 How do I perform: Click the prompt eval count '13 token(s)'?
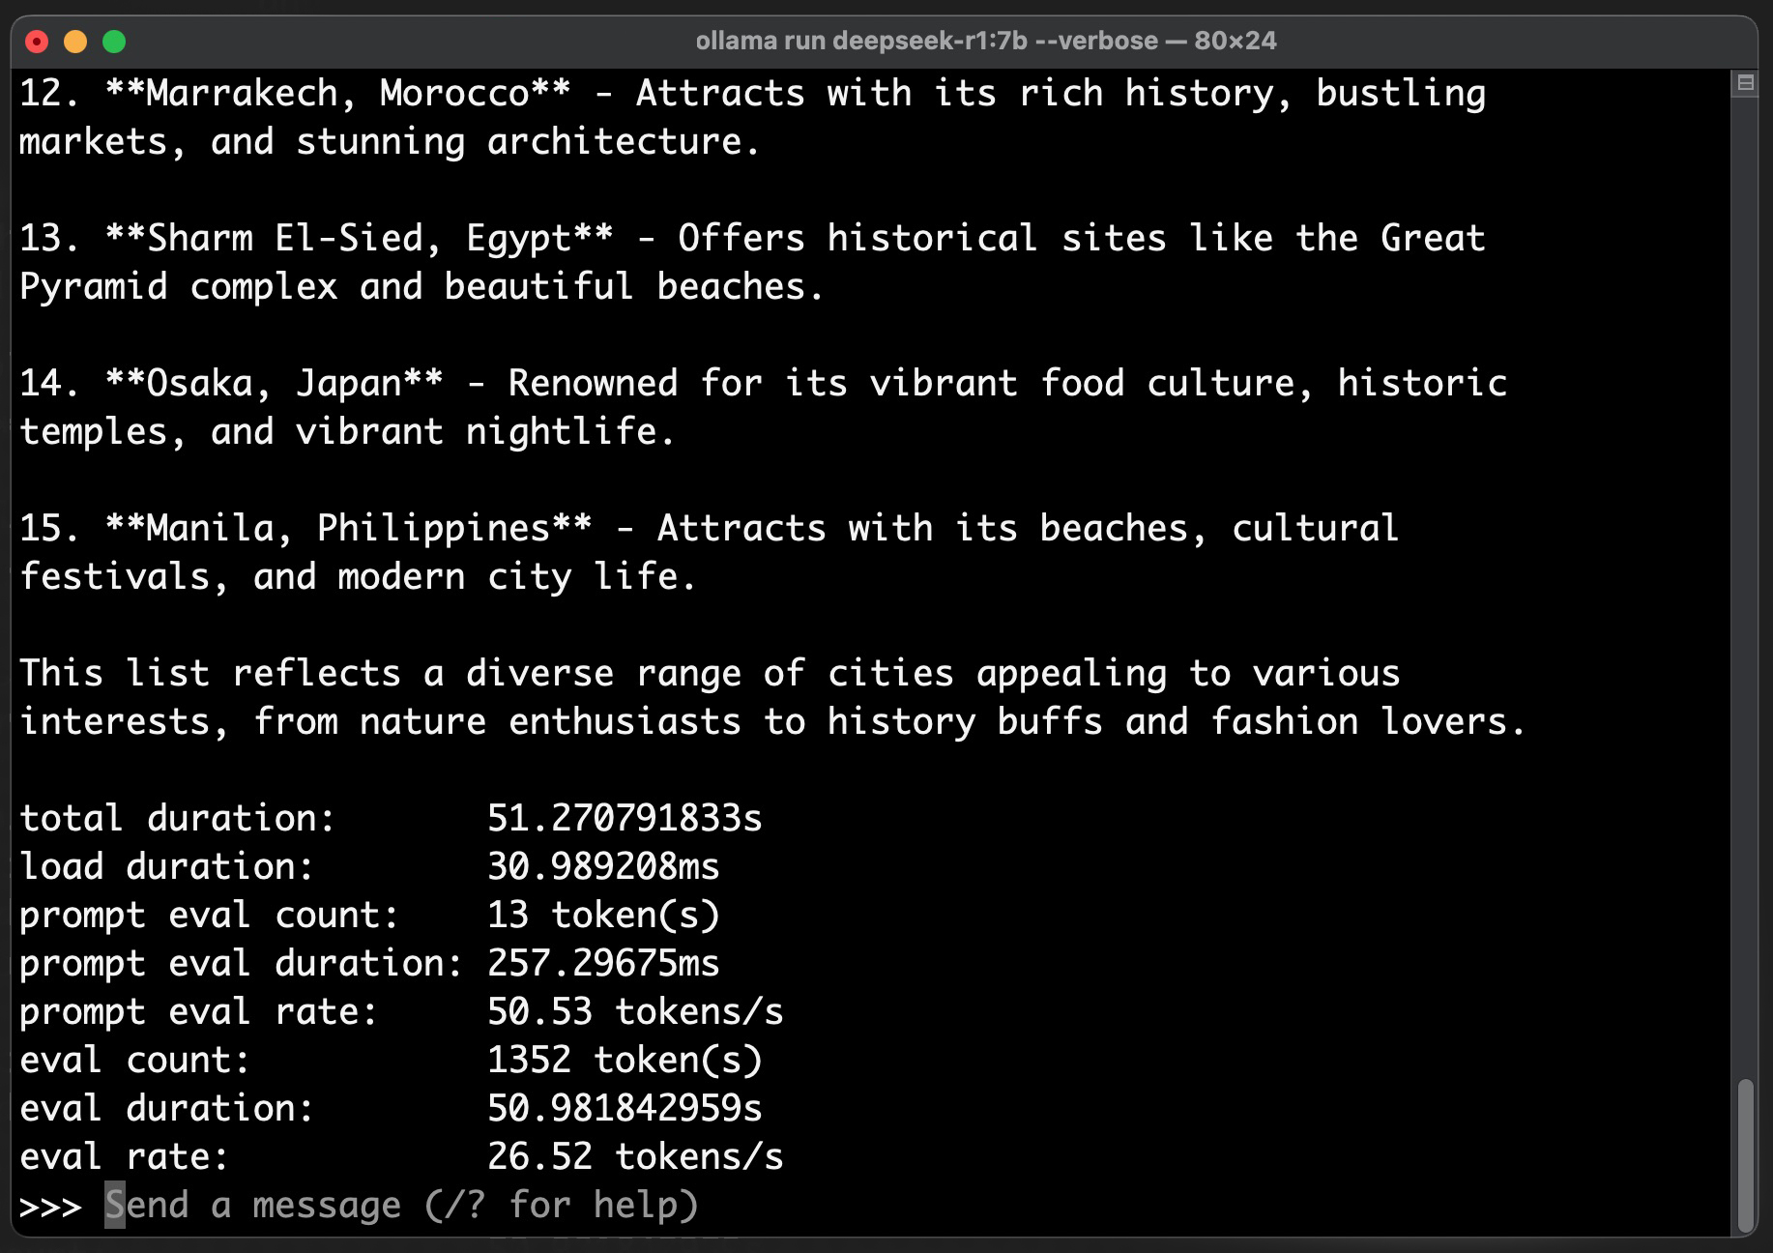(603, 916)
